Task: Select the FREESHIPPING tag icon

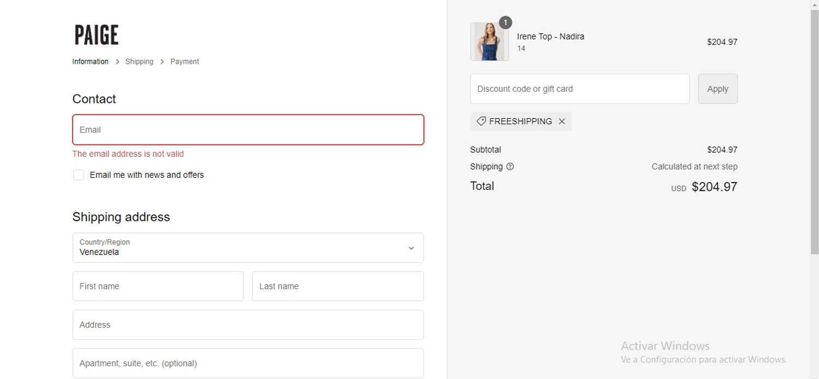Action: coord(481,121)
